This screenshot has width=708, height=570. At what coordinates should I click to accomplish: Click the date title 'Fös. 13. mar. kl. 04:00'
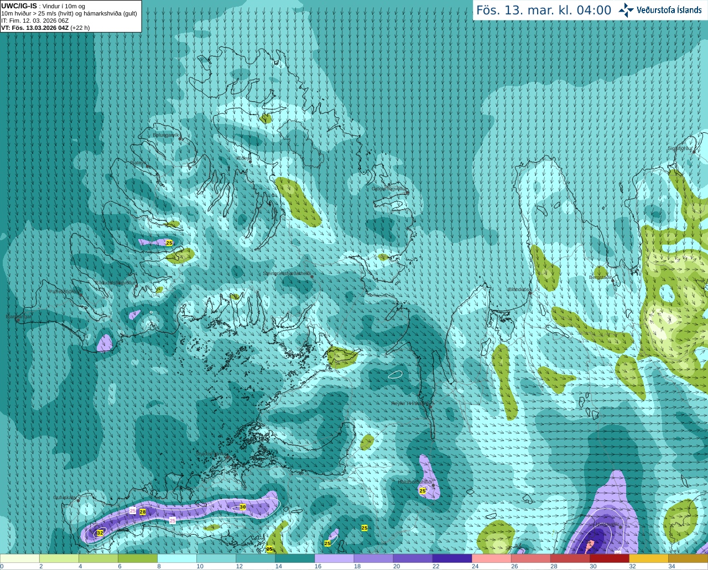coord(544,11)
